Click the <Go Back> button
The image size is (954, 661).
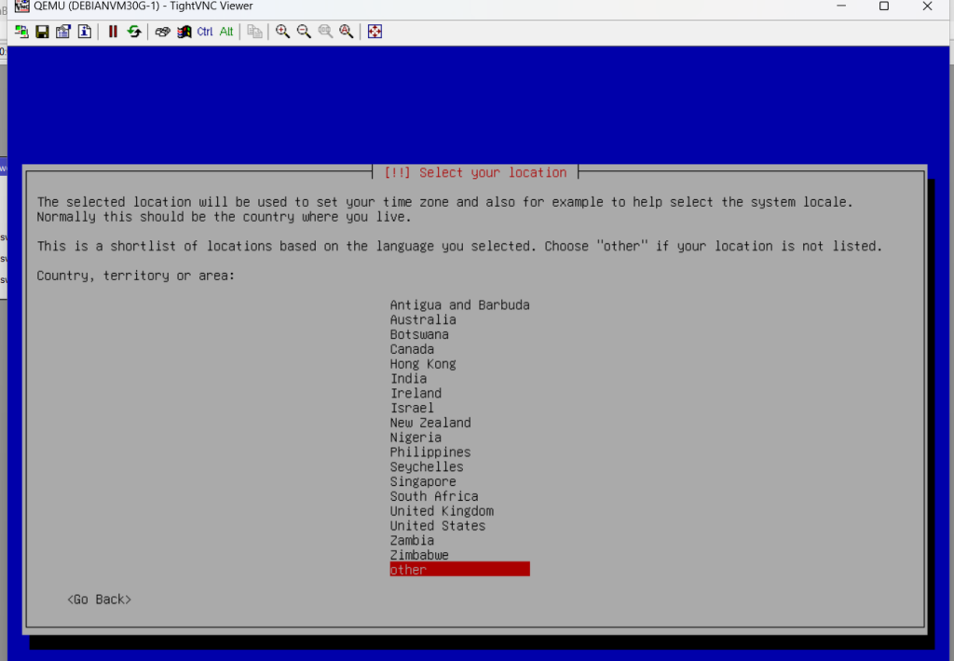[x=99, y=600]
